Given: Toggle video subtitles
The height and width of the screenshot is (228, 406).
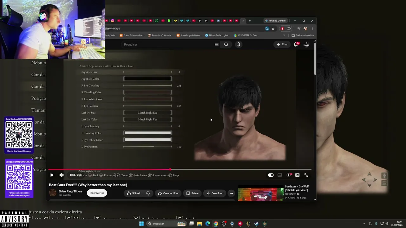Looking at the screenshot, I should pos(279,175).
